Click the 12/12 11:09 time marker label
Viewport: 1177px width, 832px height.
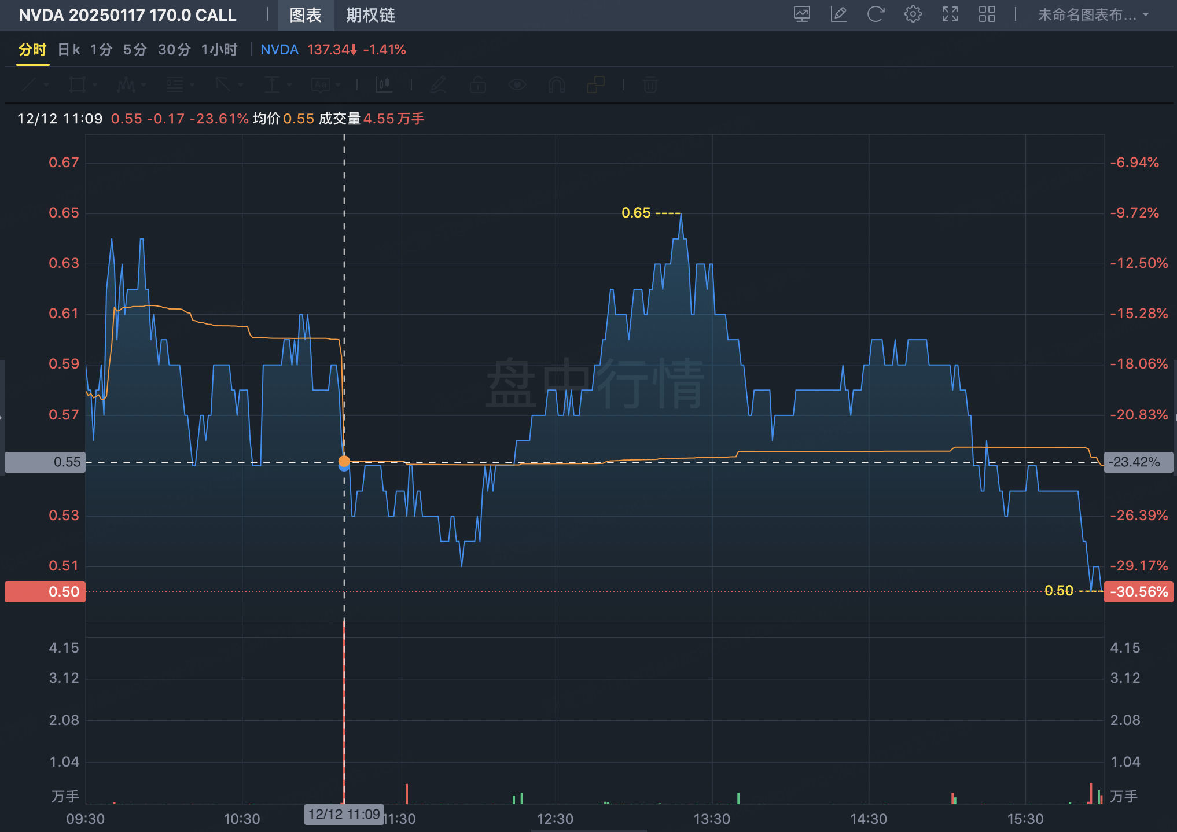click(x=344, y=815)
